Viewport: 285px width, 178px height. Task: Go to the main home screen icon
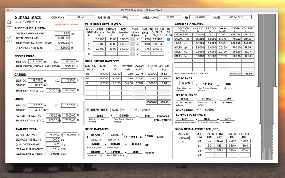coord(9,22)
